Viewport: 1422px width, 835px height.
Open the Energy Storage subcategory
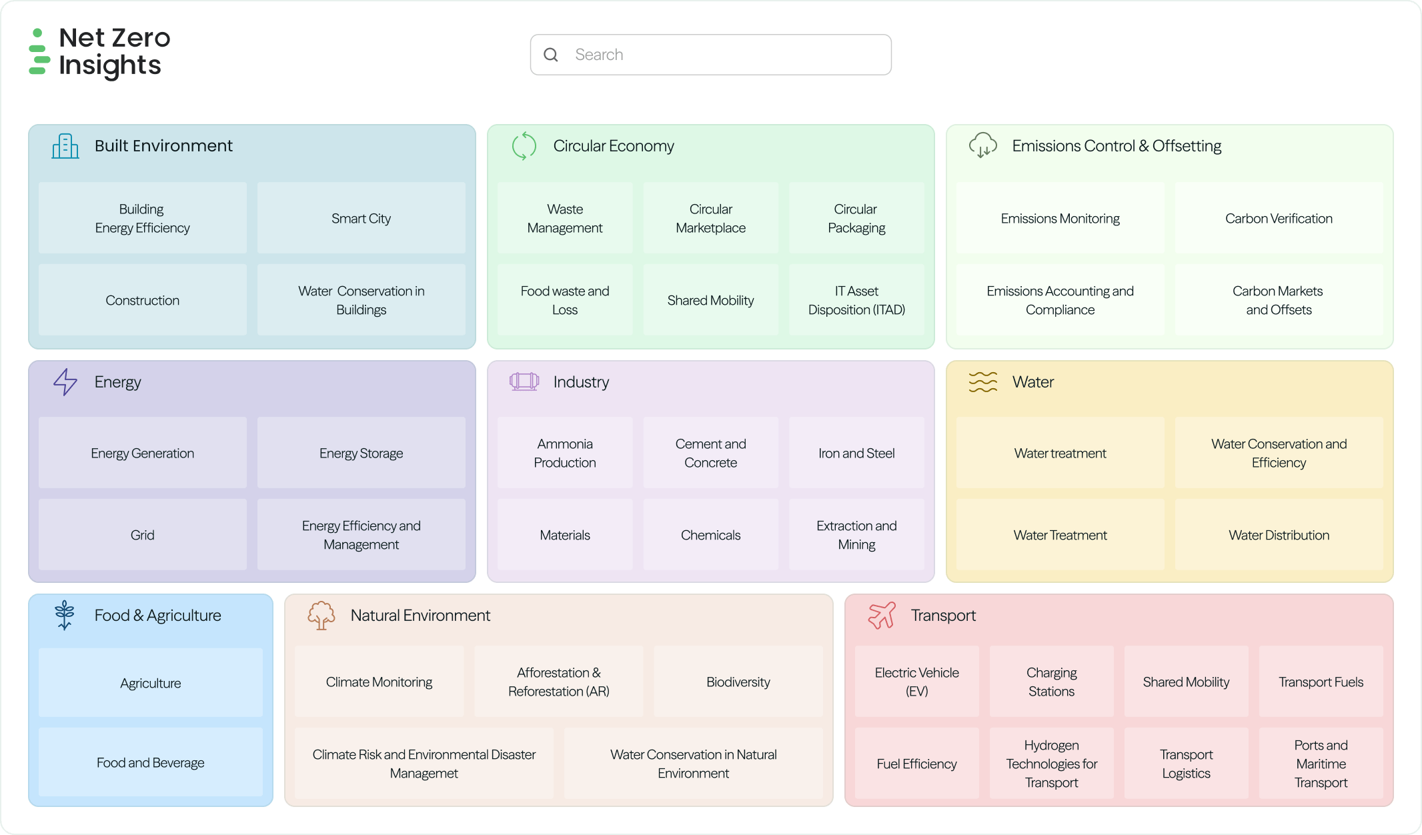(x=361, y=453)
